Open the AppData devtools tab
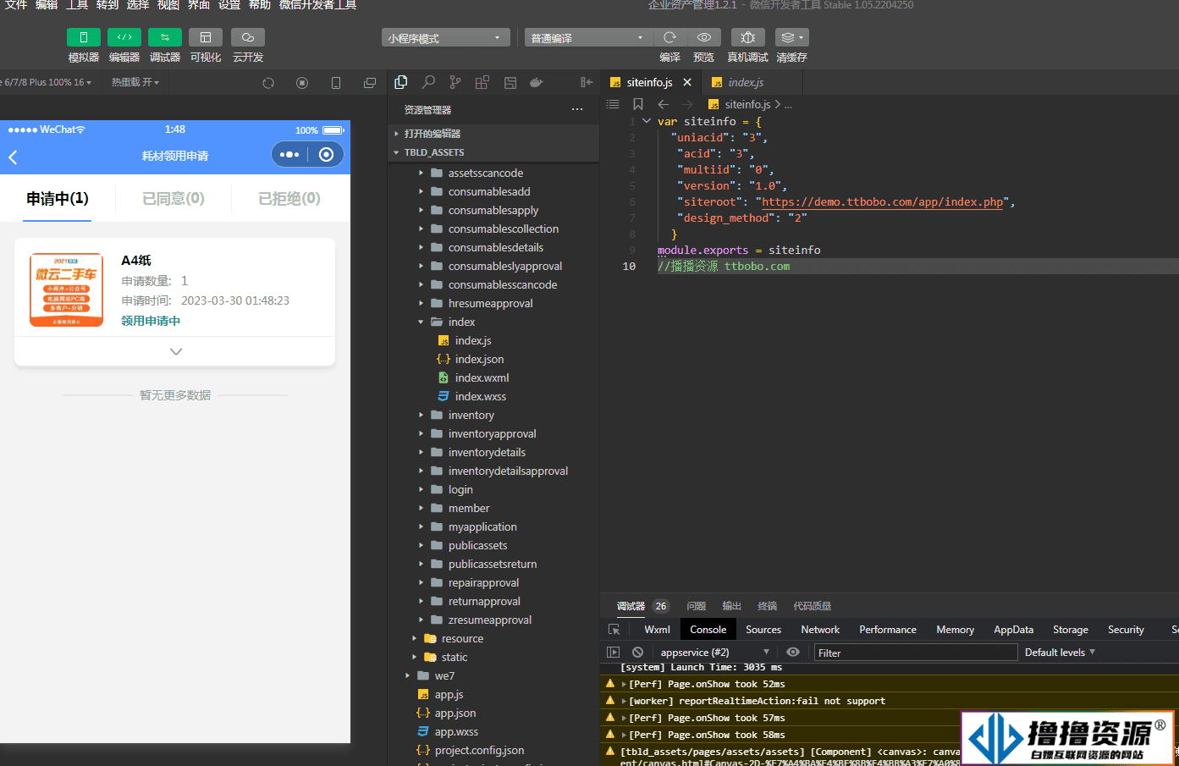This screenshot has height=766, width=1179. pos(1013,630)
